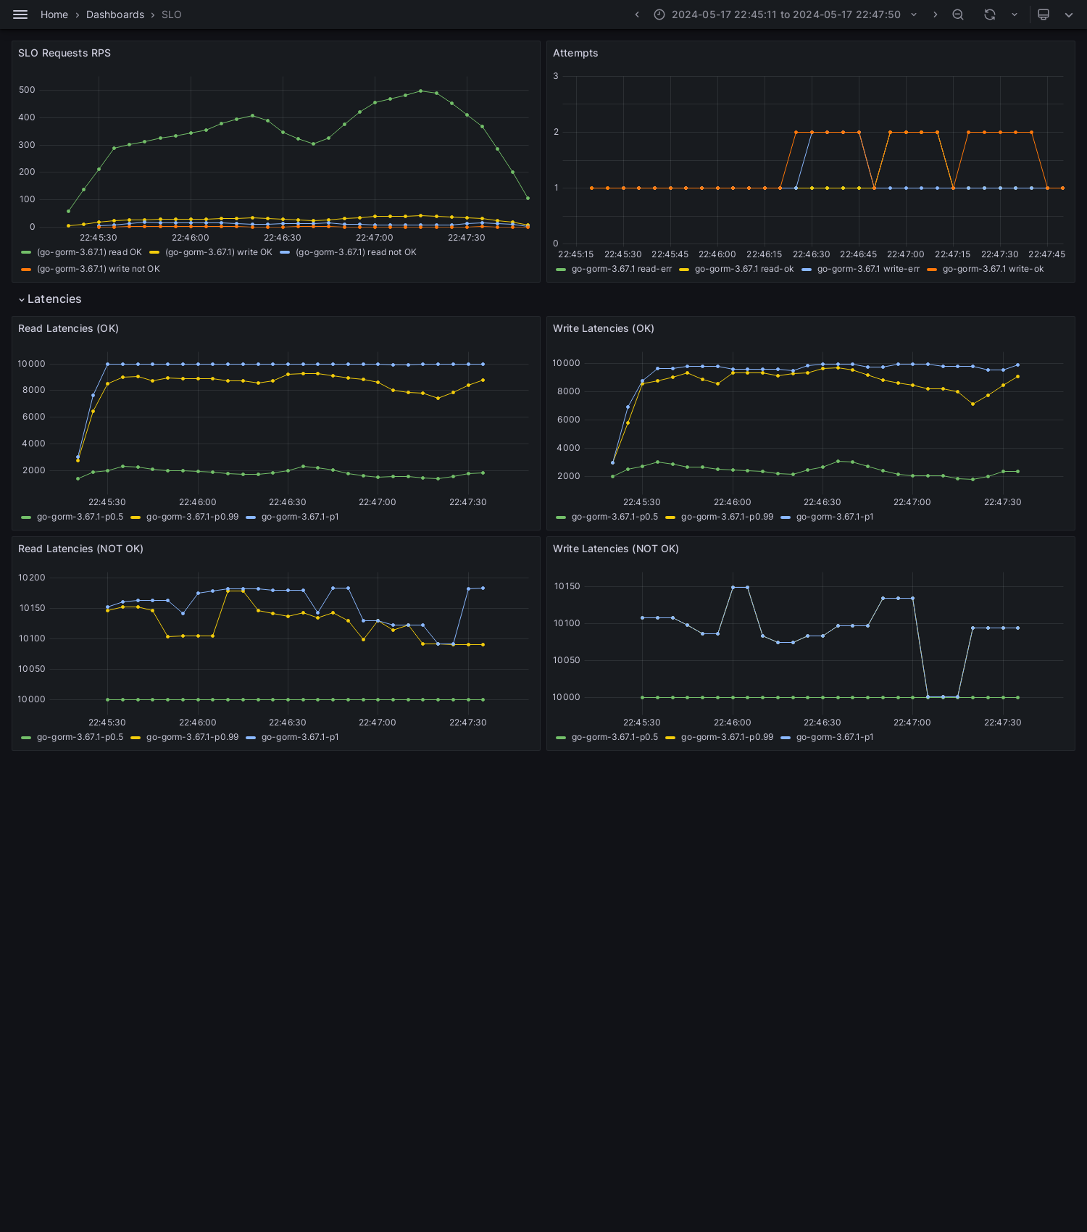Click p1 legend in Read Latencies (OK)
Viewport: 1087px width, 1232px height.
(x=300, y=517)
